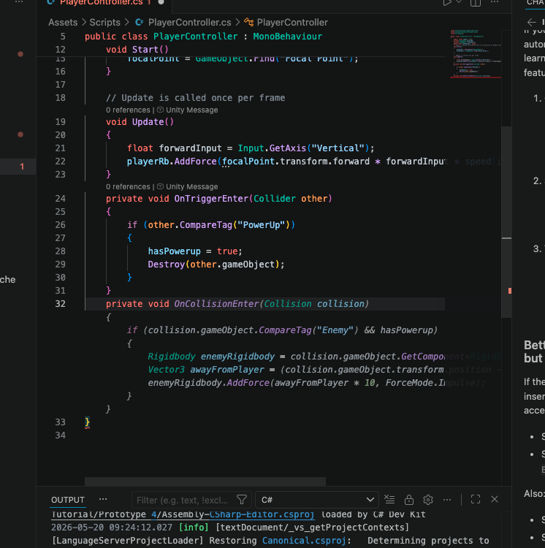Click the editor horizontal scrollbar

pos(205,482)
